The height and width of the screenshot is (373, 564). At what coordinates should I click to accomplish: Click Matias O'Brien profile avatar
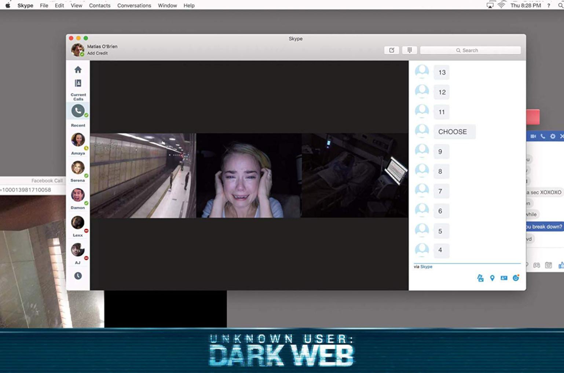77,50
